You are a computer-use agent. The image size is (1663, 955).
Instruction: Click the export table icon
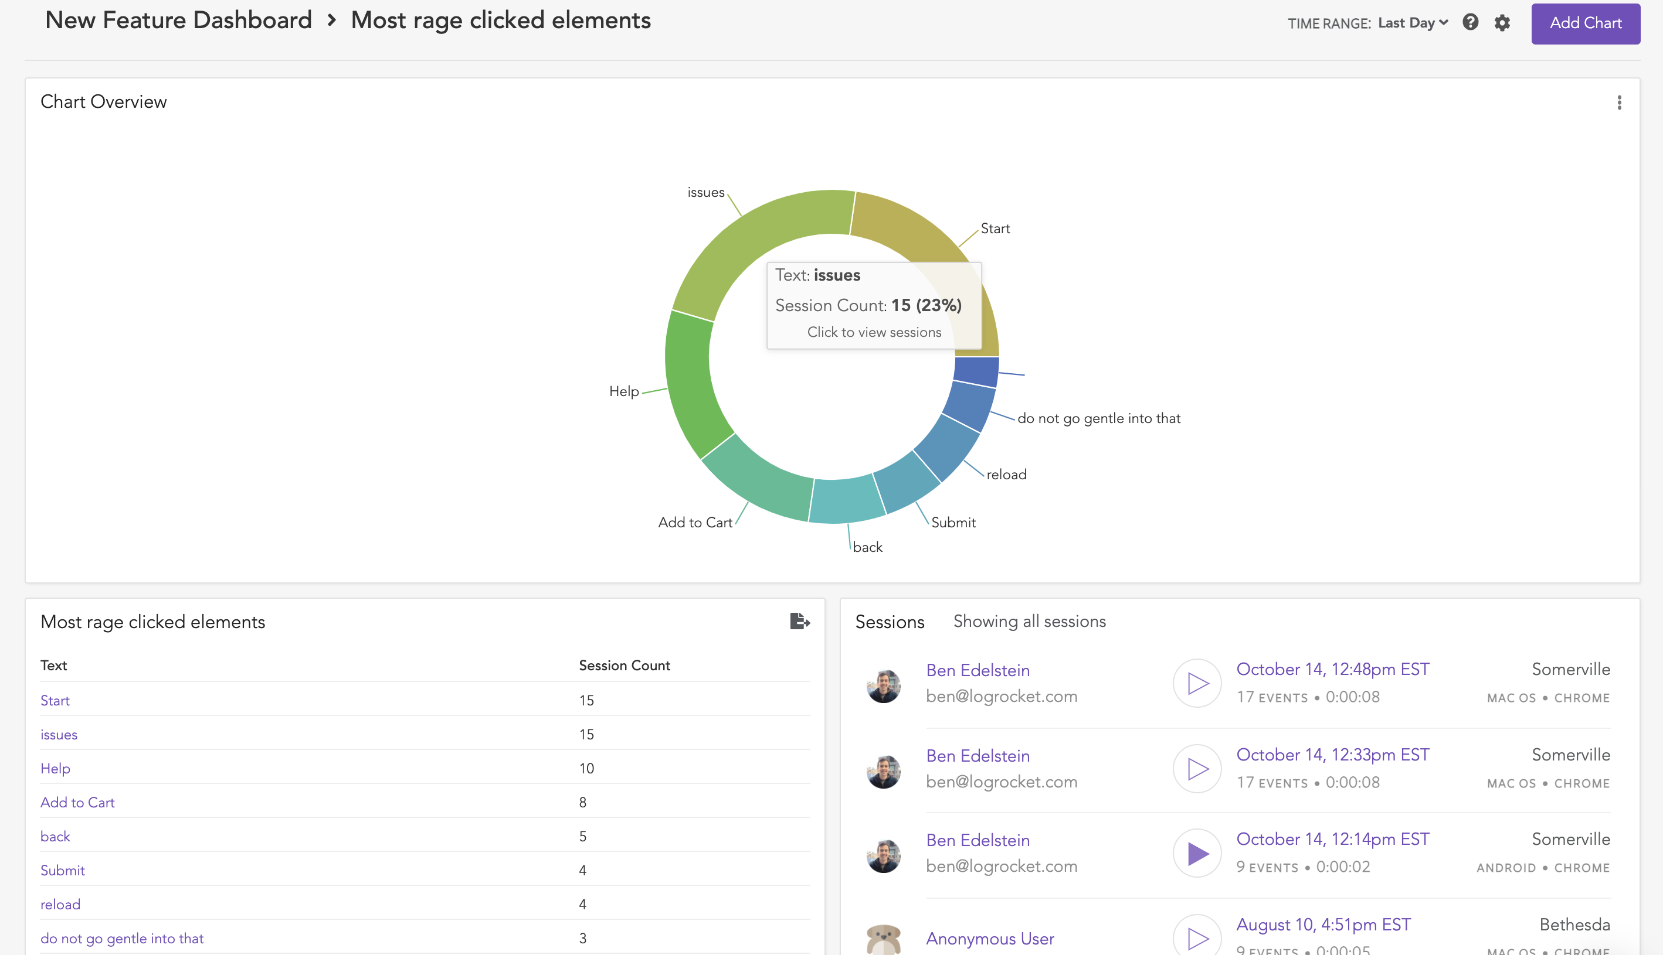799,620
